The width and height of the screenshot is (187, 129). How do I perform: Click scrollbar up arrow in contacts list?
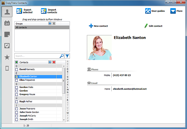[64, 66]
